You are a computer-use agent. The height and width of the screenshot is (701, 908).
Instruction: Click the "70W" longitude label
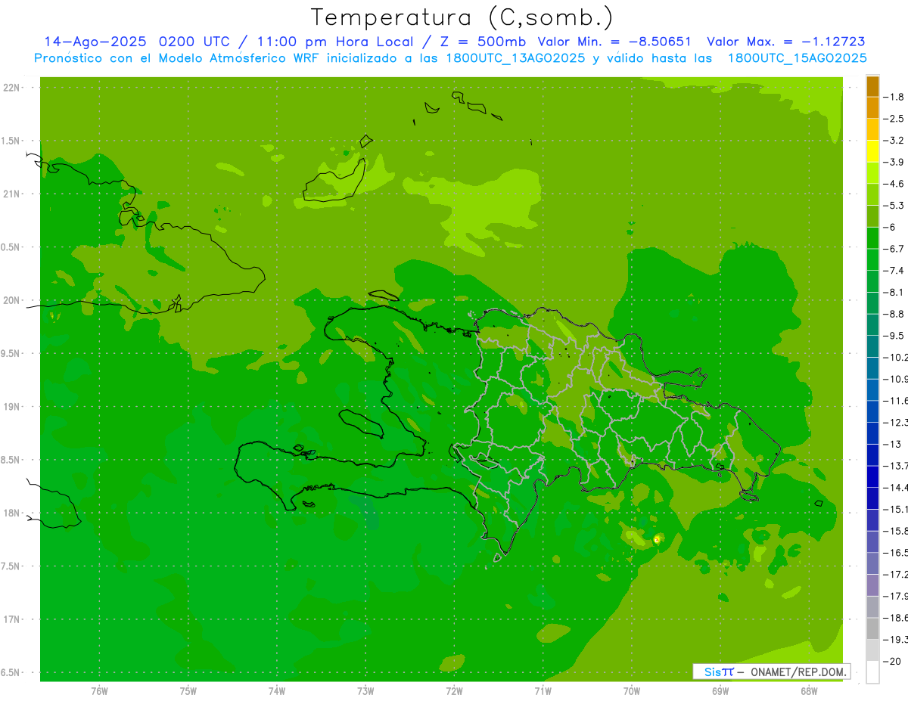(632, 691)
